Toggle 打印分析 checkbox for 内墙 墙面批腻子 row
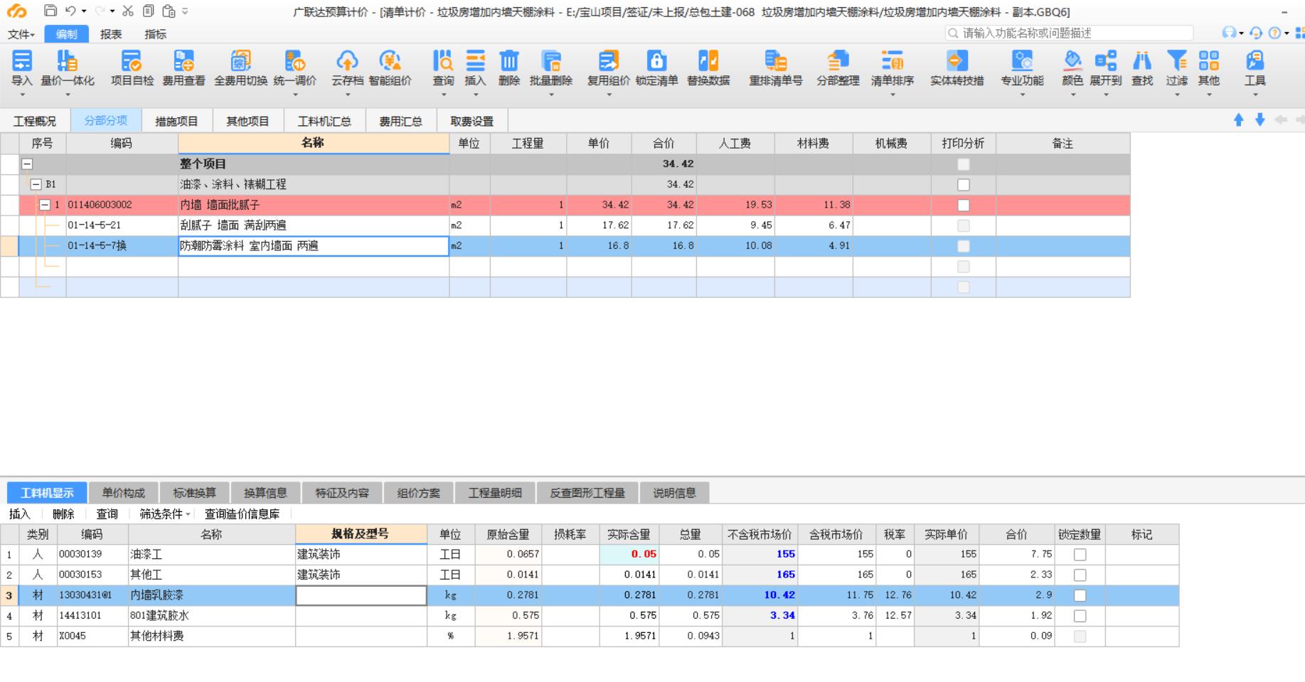 point(964,206)
